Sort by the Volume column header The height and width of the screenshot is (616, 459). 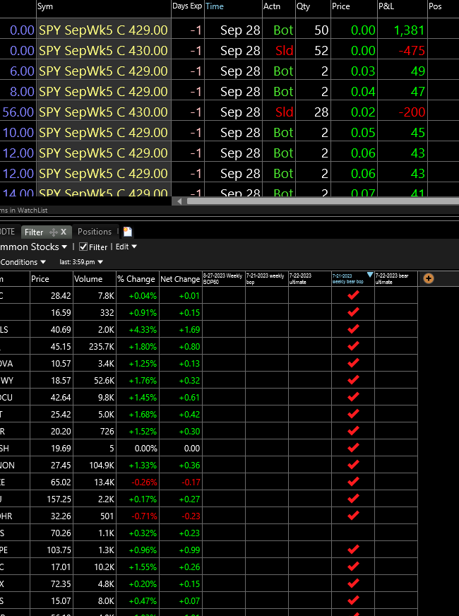89,279
